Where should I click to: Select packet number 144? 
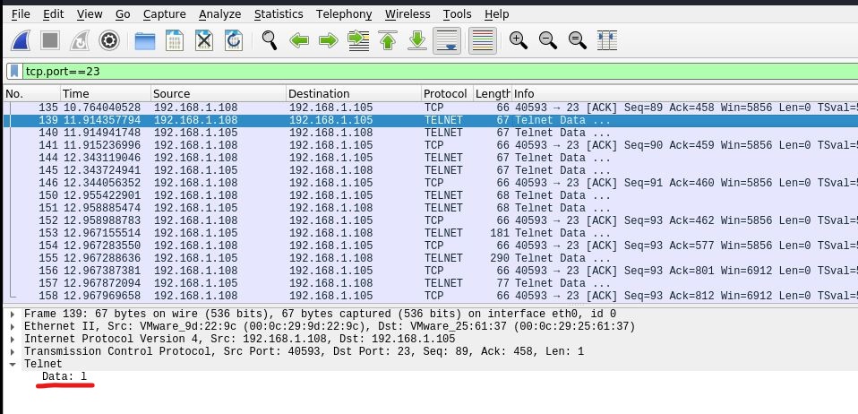(x=430, y=159)
